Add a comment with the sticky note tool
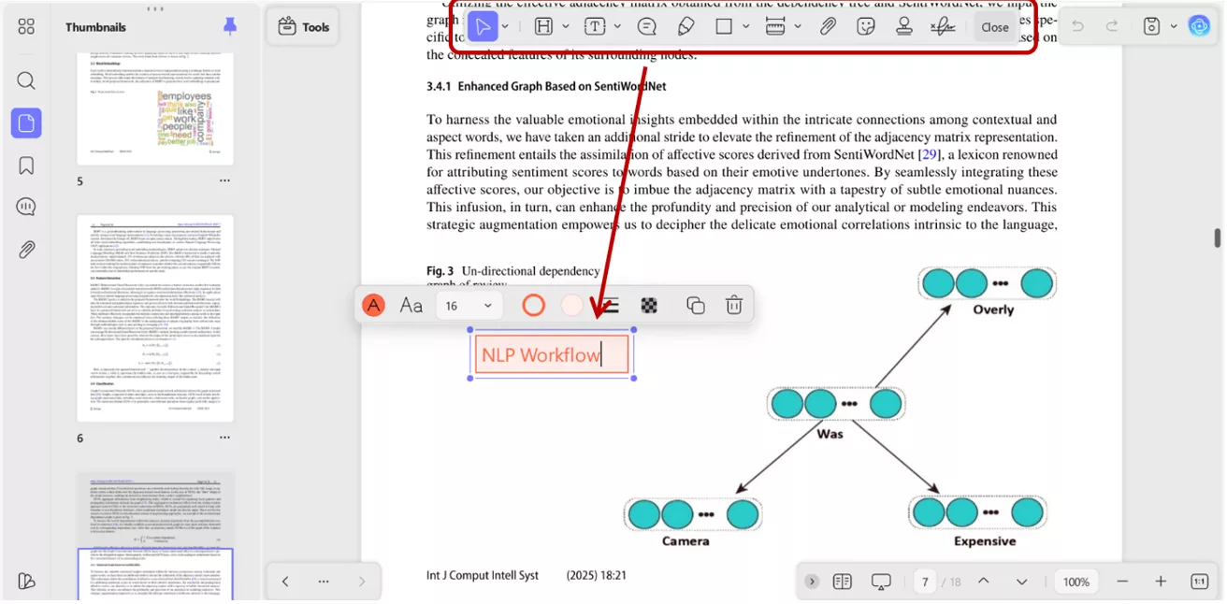The height and width of the screenshot is (604, 1227). coord(646,26)
